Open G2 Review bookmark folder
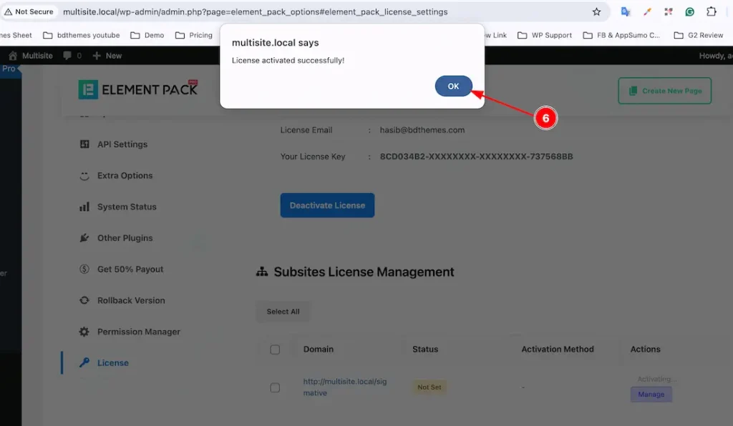The image size is (733, 426). coord(699,35)
